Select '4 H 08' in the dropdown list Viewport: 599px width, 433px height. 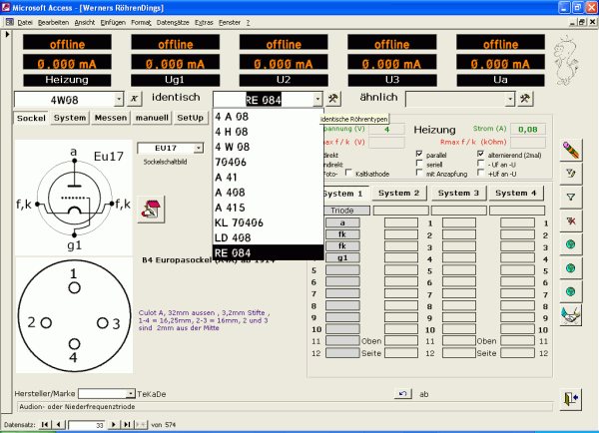[x=268, y=132]
